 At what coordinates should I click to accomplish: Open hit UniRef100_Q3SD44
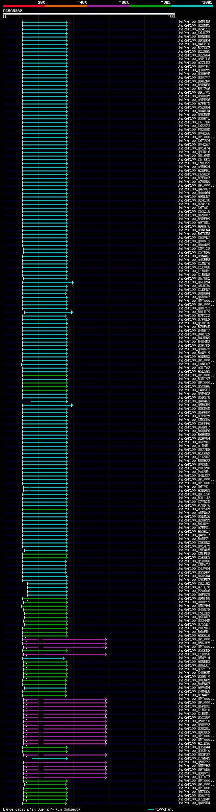pos(194,747)
